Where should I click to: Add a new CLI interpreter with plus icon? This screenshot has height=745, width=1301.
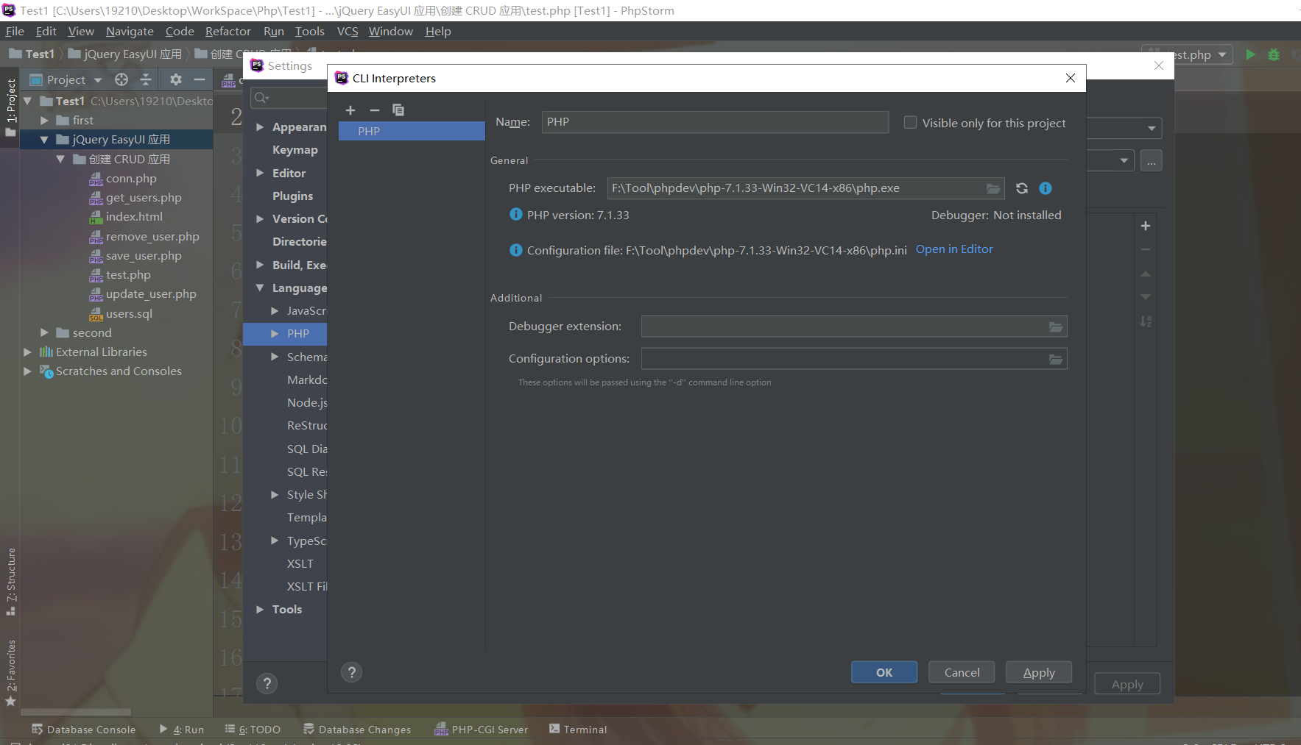point(350,110)
